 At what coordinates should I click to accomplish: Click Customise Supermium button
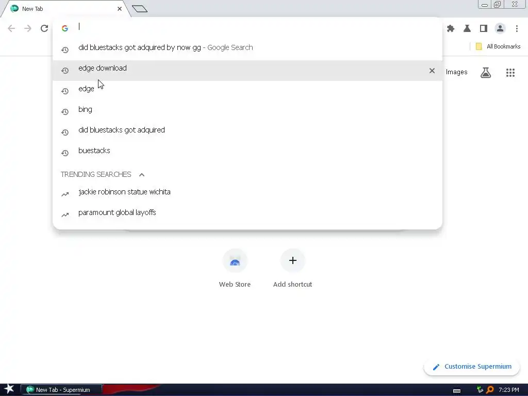(x=472, y=367)
